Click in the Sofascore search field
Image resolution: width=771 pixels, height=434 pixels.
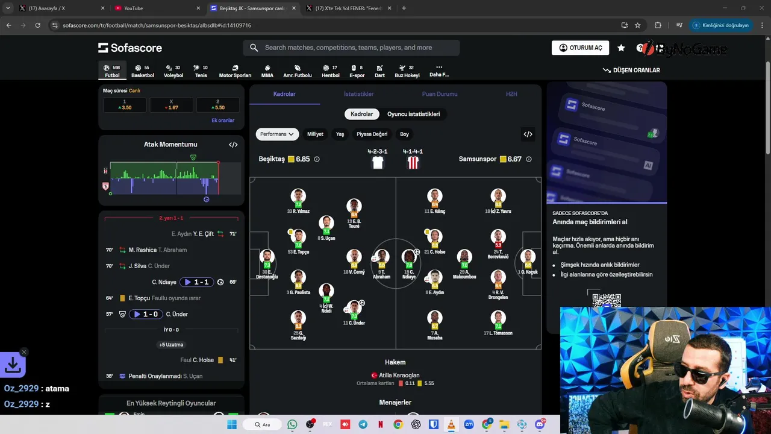(x=351, y=48)
